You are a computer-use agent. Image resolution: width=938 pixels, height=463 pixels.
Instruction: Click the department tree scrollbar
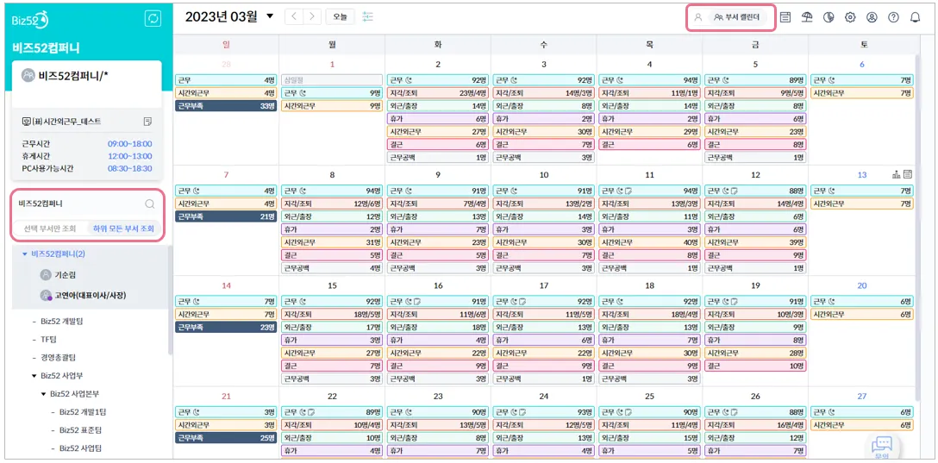[171, 299]
